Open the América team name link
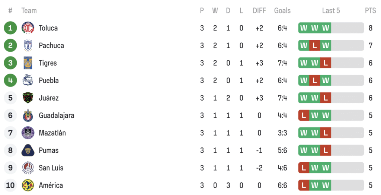The height and width of the screenshot is (195, 381). click(x=51, y=185)
